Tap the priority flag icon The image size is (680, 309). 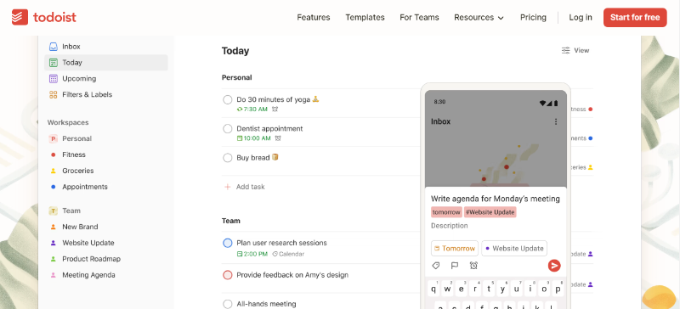(455, 265)
